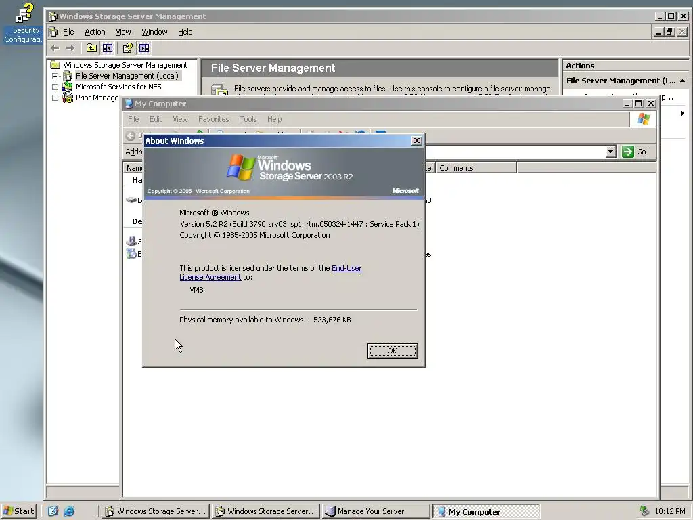This screenshot has width=693, height=520.
Task: Open the Window menu
Action: click(x=154, y=32)
